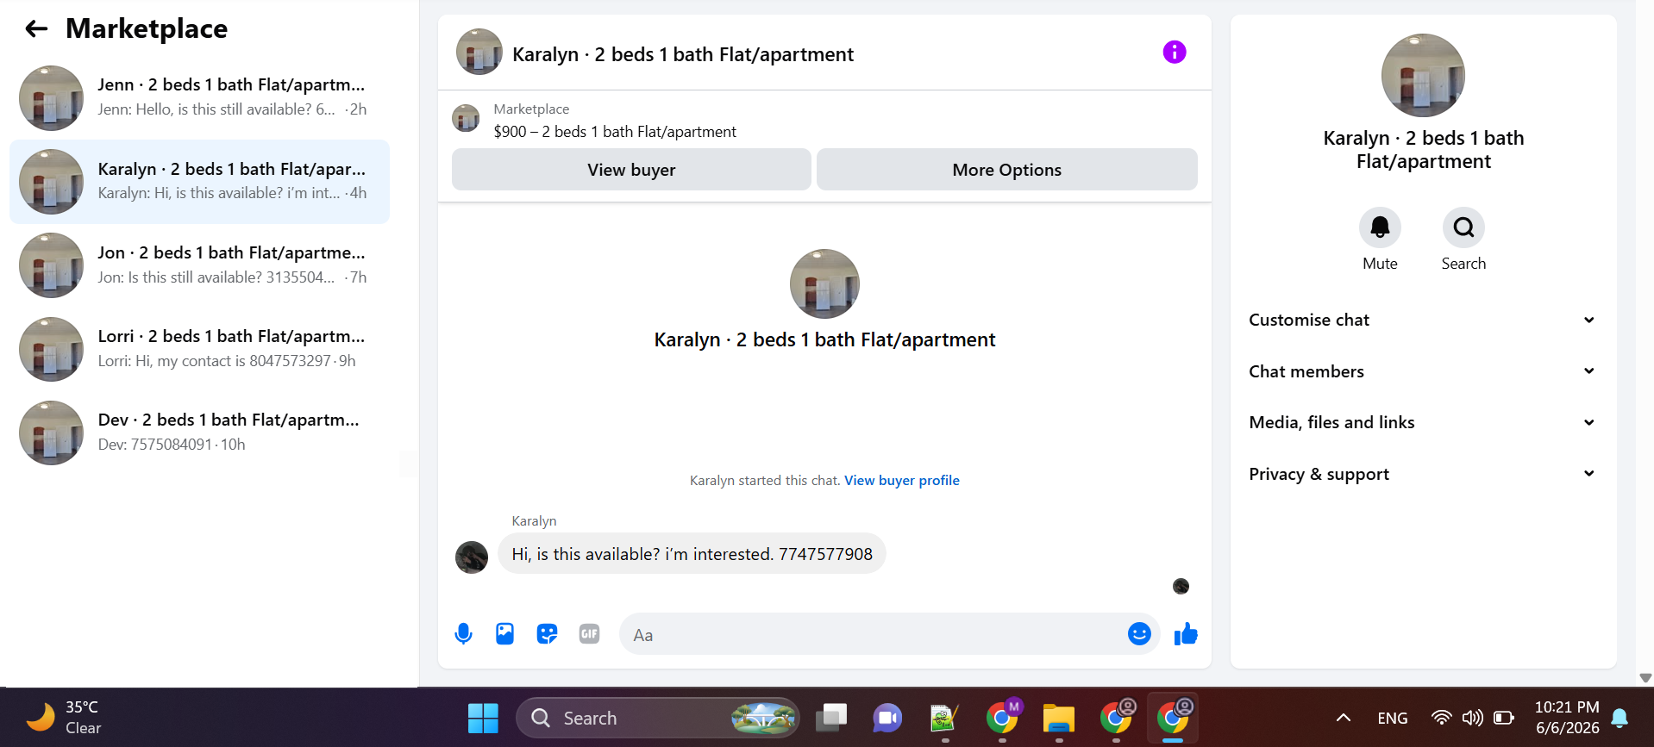Send a thumbs-up like

click(x=1186, y=634)
